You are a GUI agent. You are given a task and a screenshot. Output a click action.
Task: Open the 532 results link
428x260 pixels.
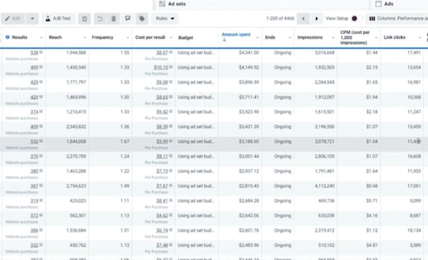pos(34,141)
